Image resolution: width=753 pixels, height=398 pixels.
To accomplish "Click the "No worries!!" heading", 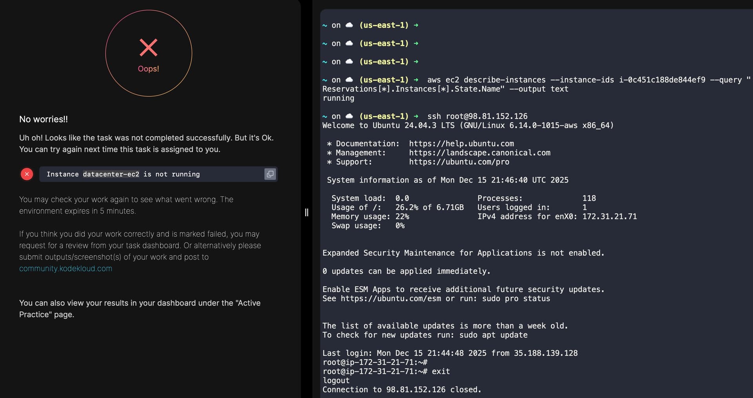I will click(x=44, y=119).
